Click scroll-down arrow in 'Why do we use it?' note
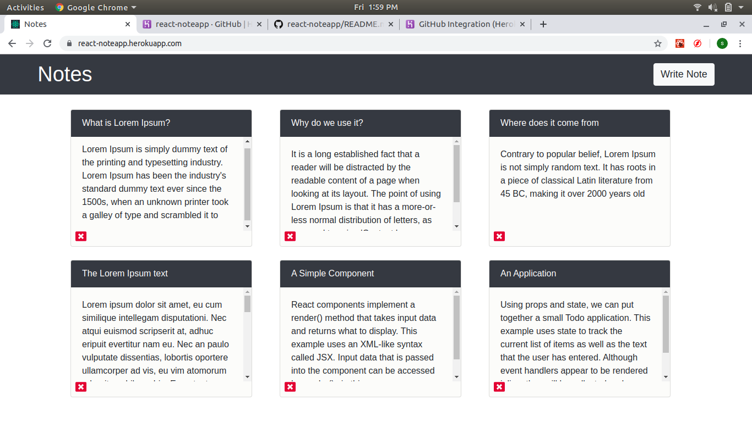Screen dimensions: 752x422 pyautogui.click(x=456, y=226)
